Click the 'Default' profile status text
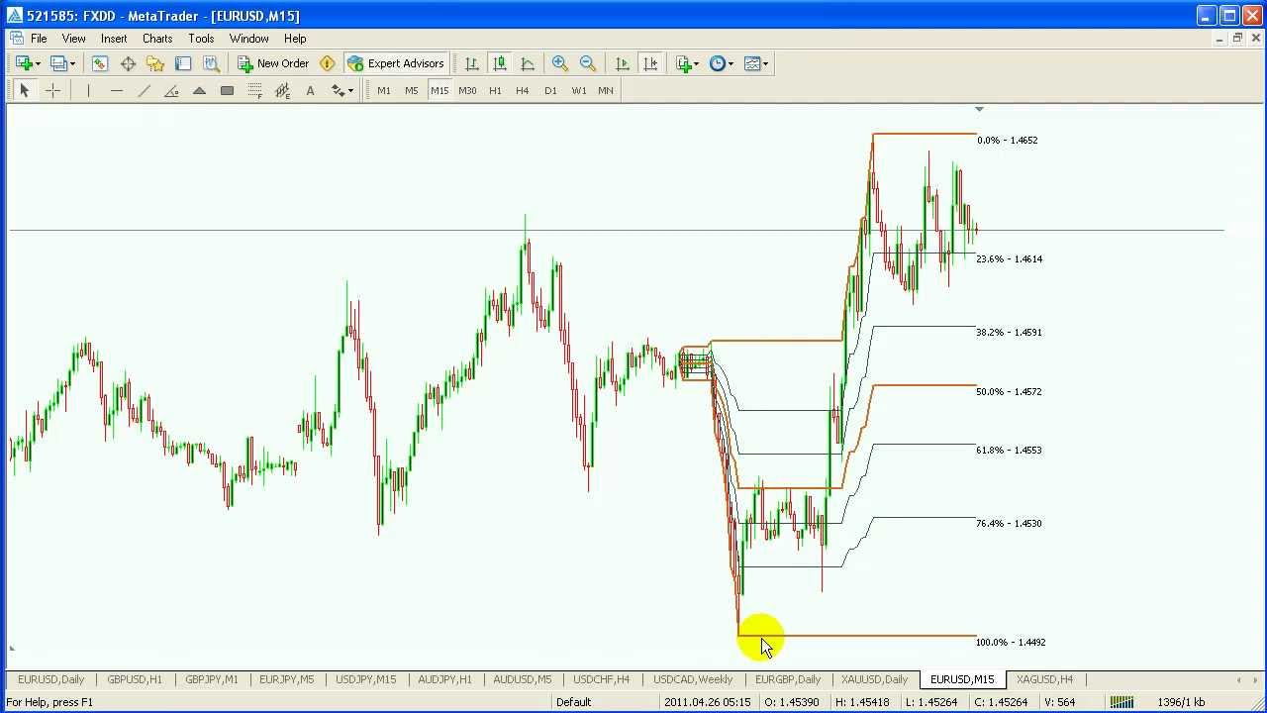This screenshot has height=713, width=1267. coord(573,702)
